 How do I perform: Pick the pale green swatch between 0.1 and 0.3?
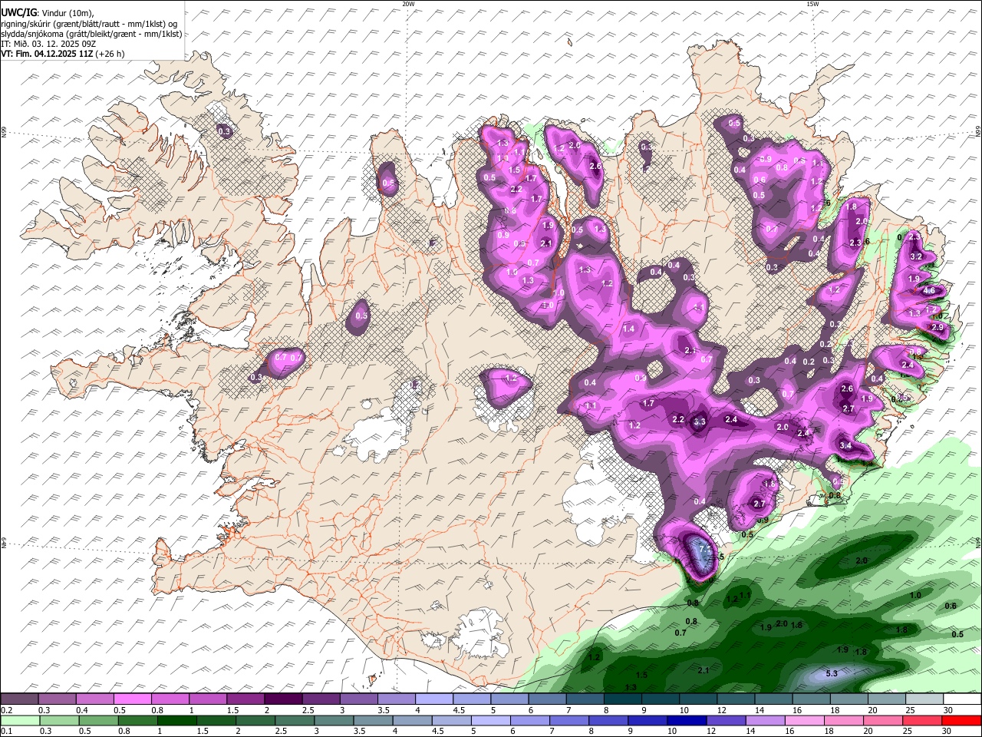[x=21, y=721]
